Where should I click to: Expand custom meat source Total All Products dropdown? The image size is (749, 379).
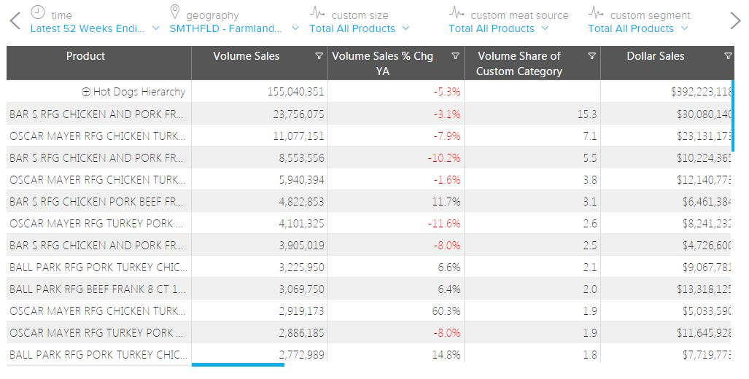point(498,28)
